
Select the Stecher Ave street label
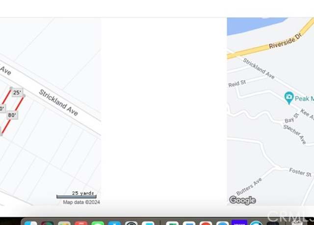[294, 134]
